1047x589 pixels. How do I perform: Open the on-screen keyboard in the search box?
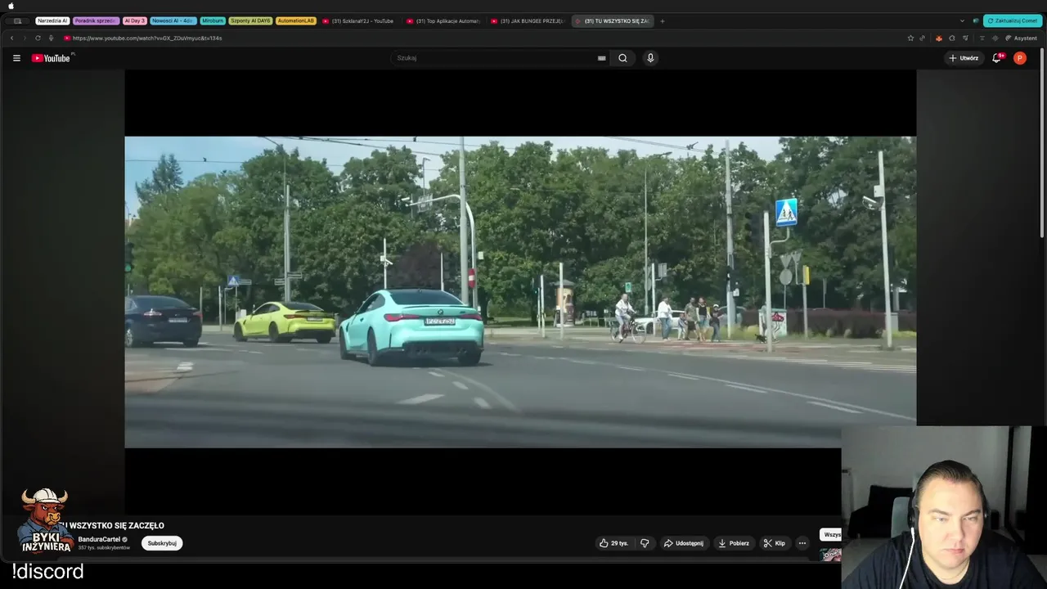[602, 58]
